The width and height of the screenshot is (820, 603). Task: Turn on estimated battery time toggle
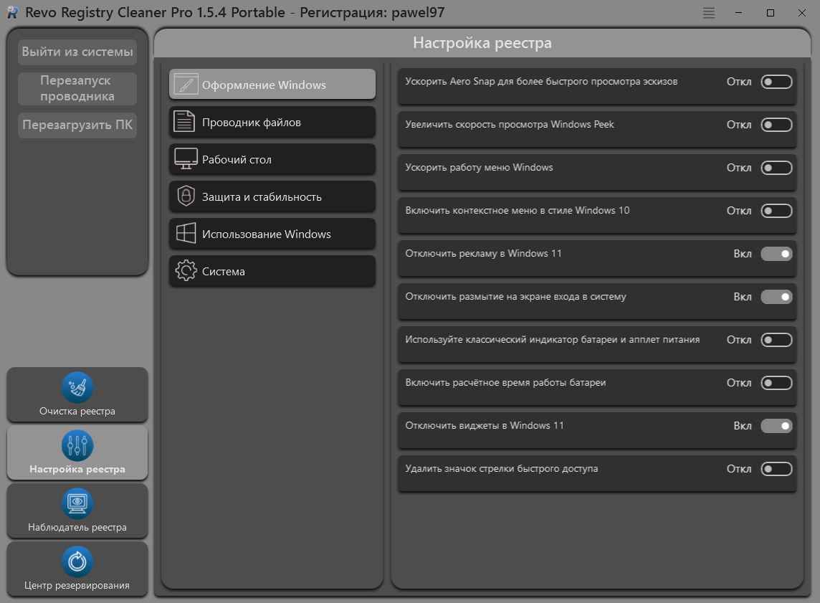click(x=776, y=383)
